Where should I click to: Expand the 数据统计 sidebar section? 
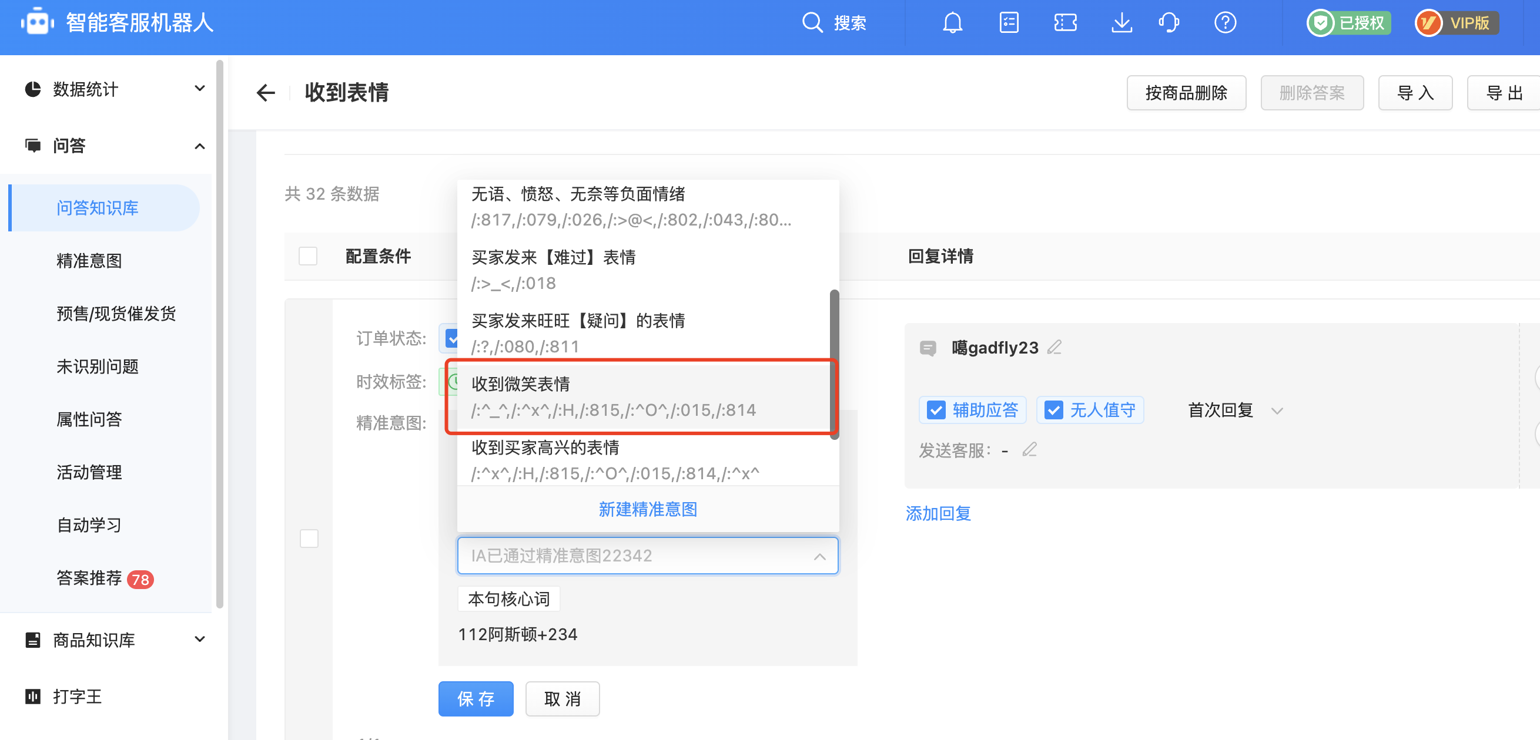tap(200, 89)
